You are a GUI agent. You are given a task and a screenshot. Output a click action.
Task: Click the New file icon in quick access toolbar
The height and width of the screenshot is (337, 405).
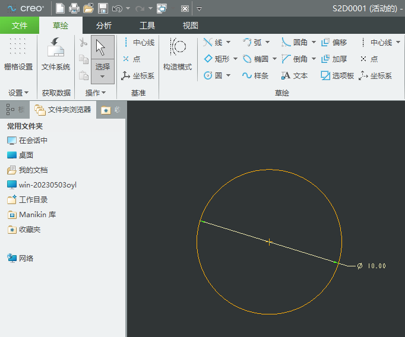coord(60,8)
